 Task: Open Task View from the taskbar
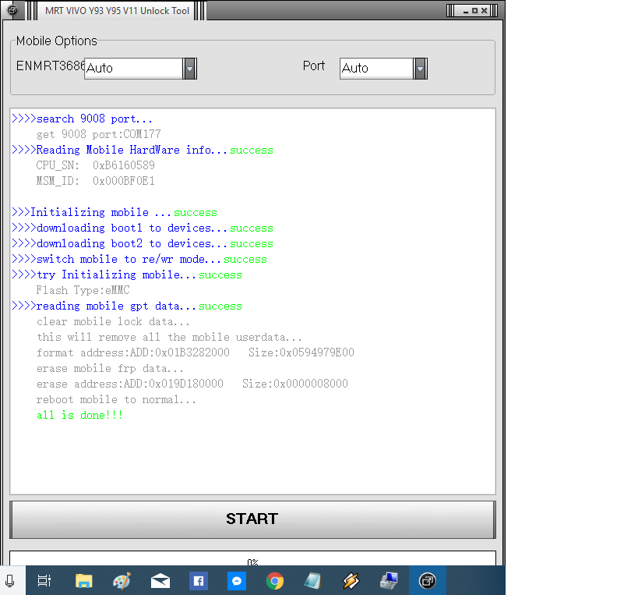[44, 581]
